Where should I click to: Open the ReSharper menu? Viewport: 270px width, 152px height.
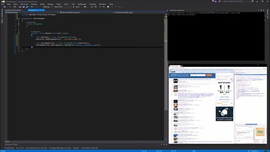point(82,4)
